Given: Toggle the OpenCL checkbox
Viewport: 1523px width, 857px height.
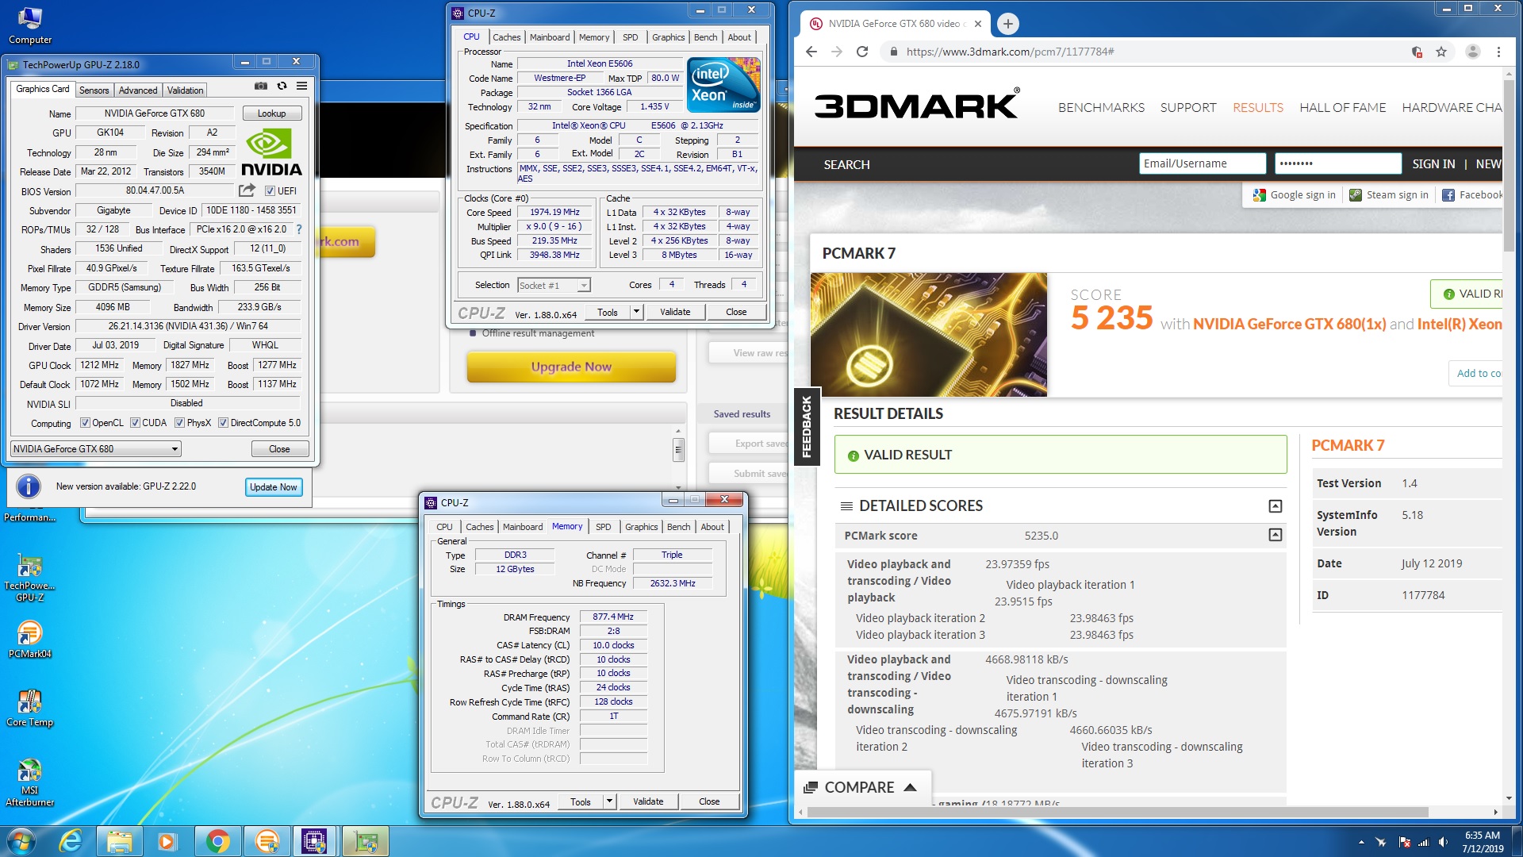Looking at the screenshot, I should coord(85,423).
